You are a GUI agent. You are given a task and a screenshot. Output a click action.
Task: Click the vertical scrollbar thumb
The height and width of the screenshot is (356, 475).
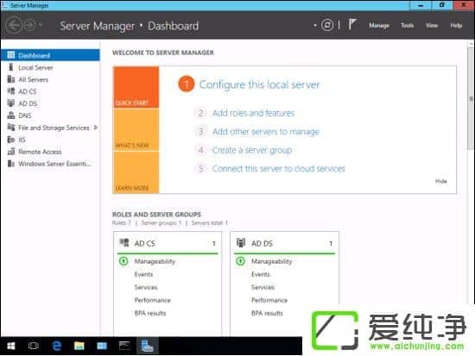pos(471,98)
